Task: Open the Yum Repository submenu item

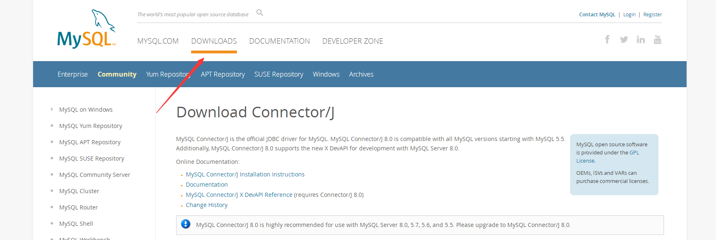Action: click(168, 74)
